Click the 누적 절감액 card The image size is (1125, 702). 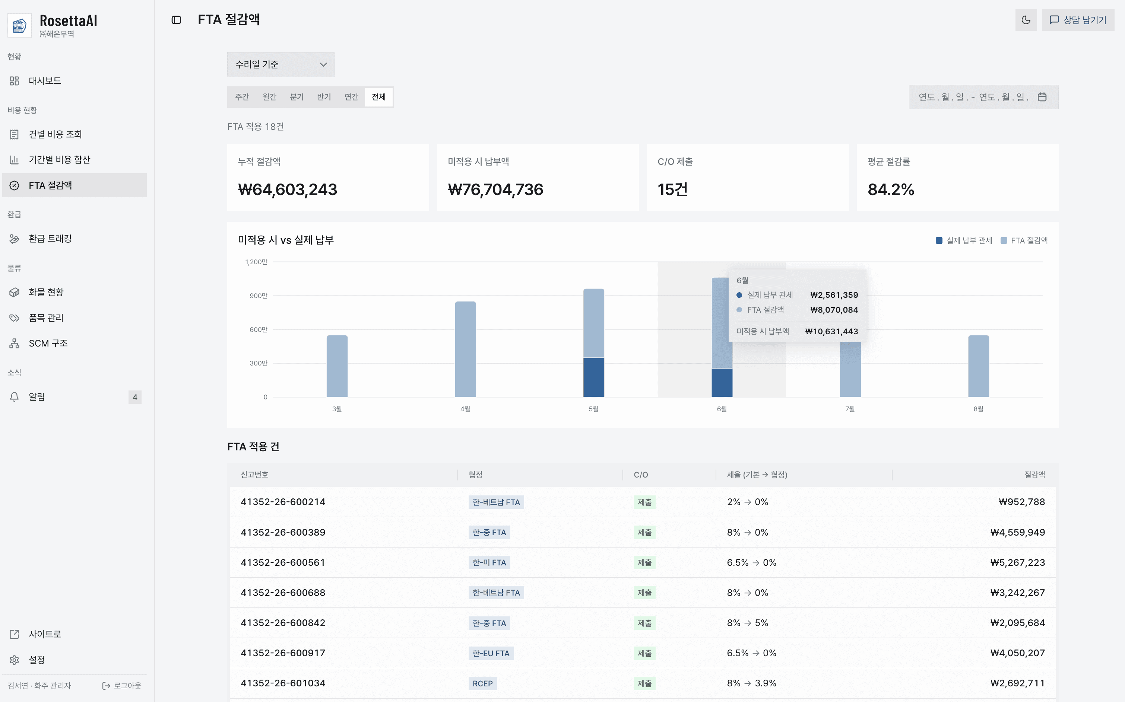coord(328,178)
